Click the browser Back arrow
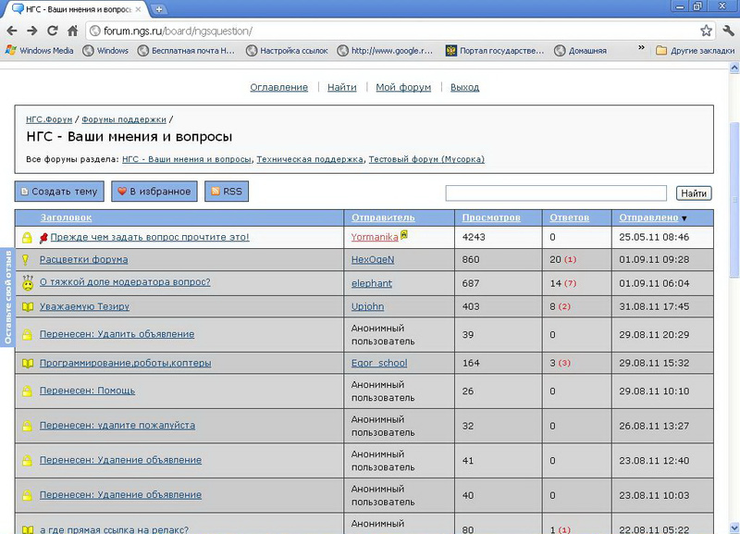Image resolution: width=740 pixels, height=534 pixels. [x=12, y=31]
